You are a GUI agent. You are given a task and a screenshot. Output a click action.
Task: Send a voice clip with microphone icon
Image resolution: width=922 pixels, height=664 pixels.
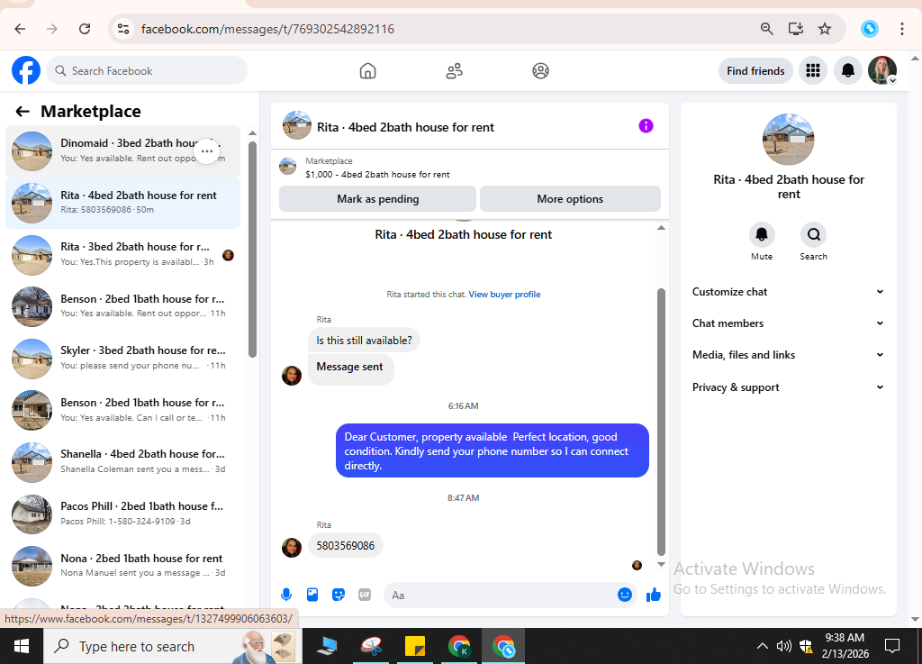click(286, 595)
